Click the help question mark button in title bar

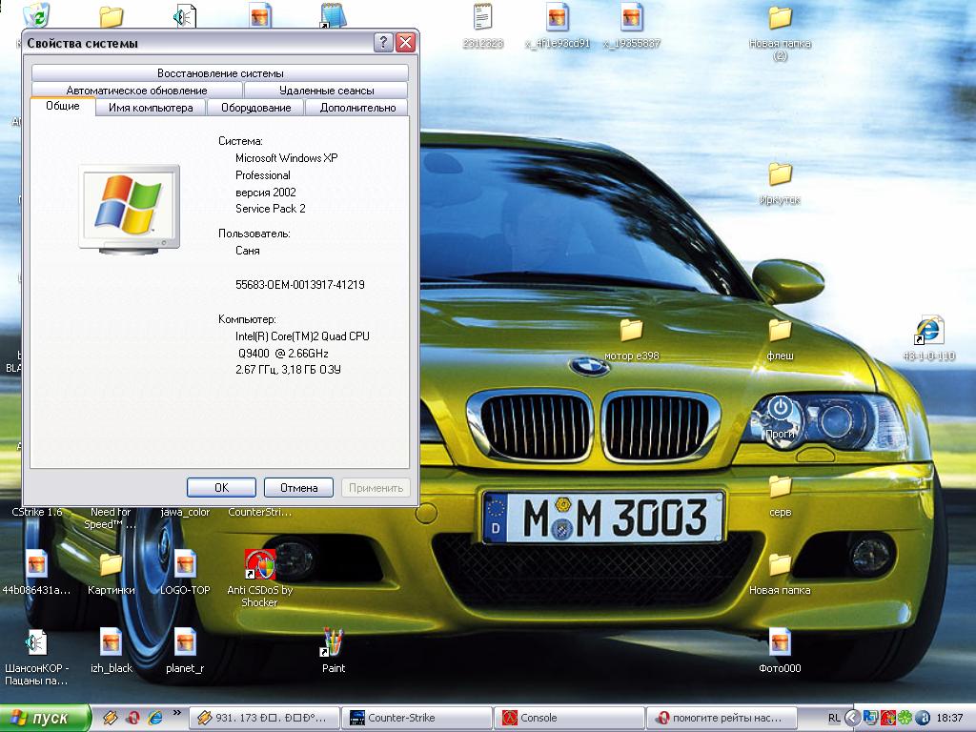(383, 42)
